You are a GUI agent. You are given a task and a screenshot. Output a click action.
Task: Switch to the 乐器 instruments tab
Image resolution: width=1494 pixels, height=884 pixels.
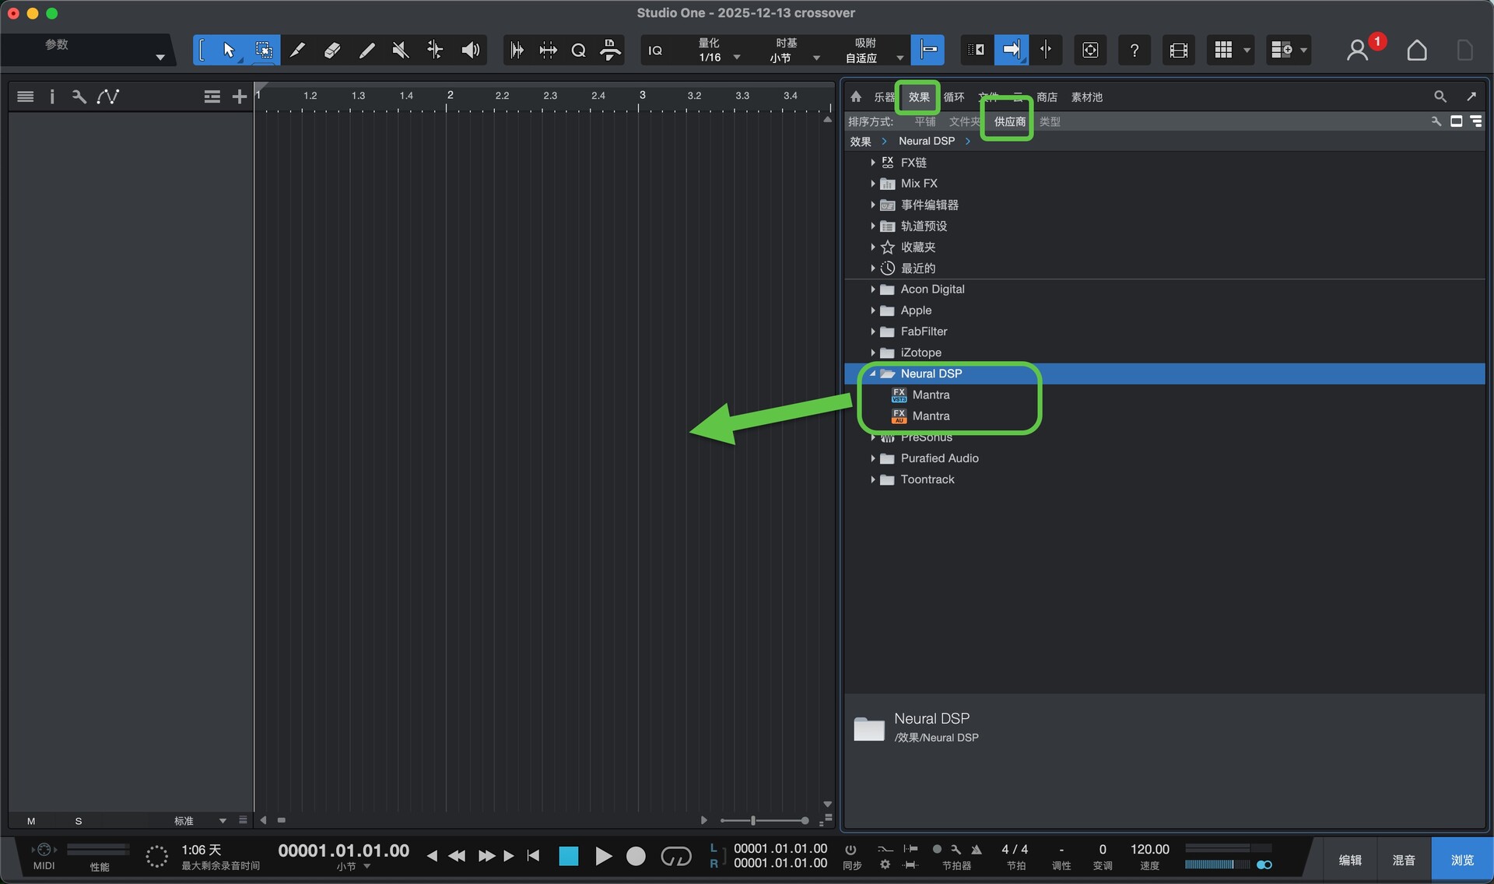[884, 97]
